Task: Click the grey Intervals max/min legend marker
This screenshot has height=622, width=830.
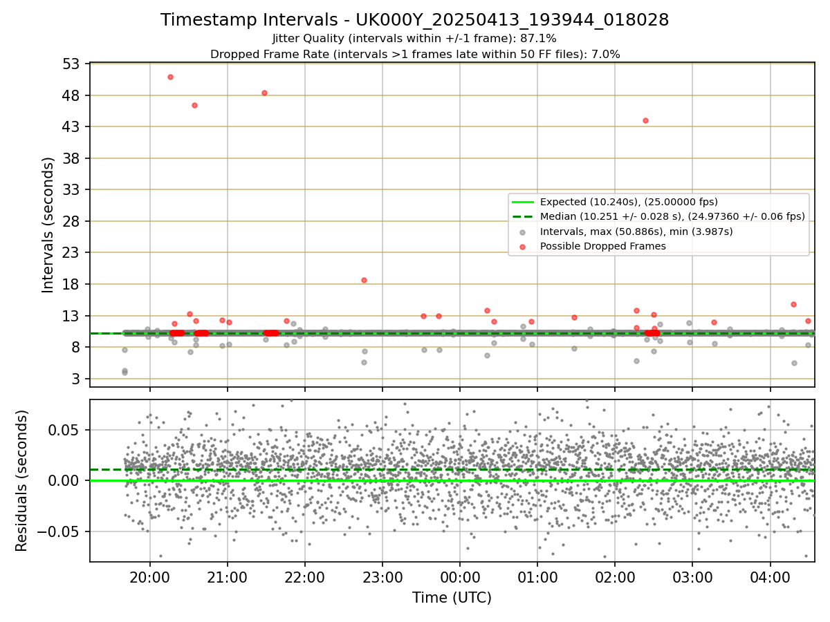Action: pos(524,232)
